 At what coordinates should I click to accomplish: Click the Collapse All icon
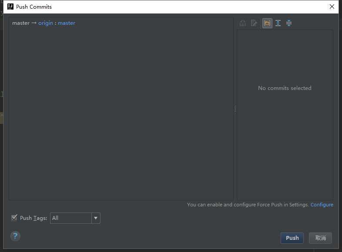tap(289, 23)
